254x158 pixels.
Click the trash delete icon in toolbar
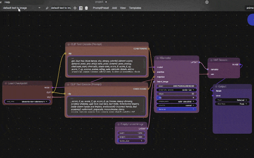(86, 8)
